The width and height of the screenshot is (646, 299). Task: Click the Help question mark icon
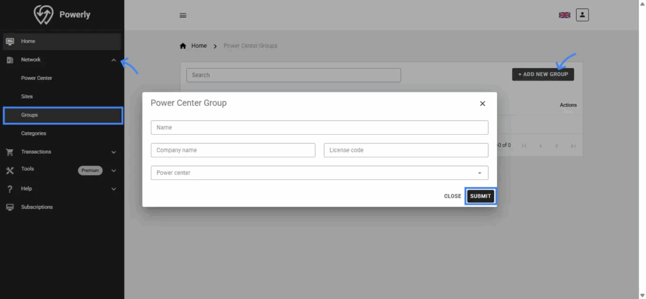[x=9, y=189]
